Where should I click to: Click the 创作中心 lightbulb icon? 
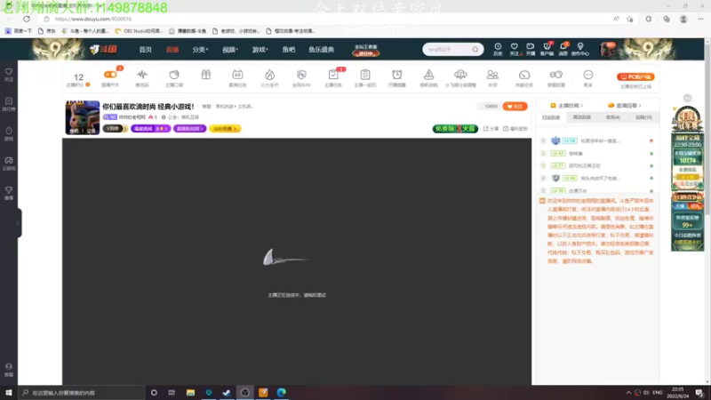[x=580, y=49]
